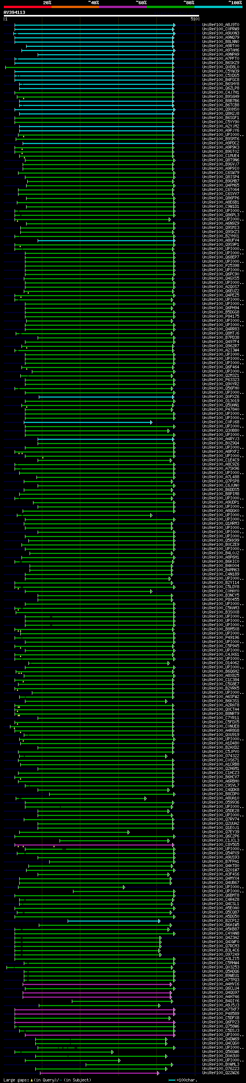Click the purple alignment bar of A4HVI6
Viewport: 246px width, 1083px height.
[x=97, y=984]
